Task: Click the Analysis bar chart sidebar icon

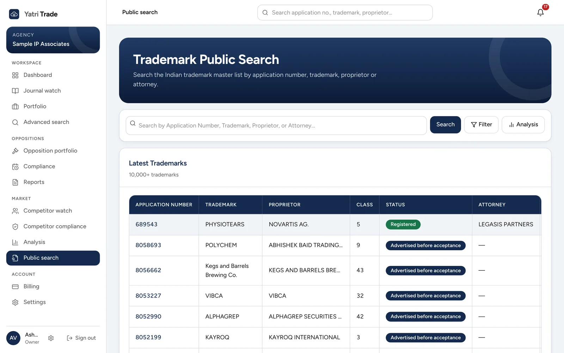Action: coord(15,242)
